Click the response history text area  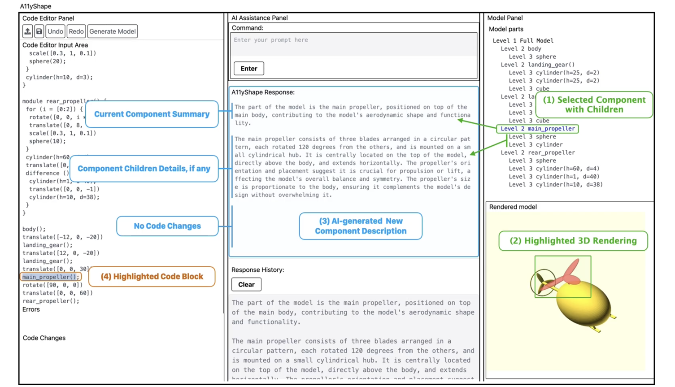(353, 336)
